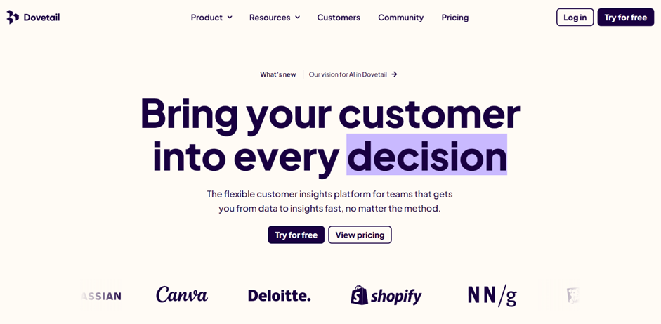Click the faded logo at carousel right edge

coord(572,295)
